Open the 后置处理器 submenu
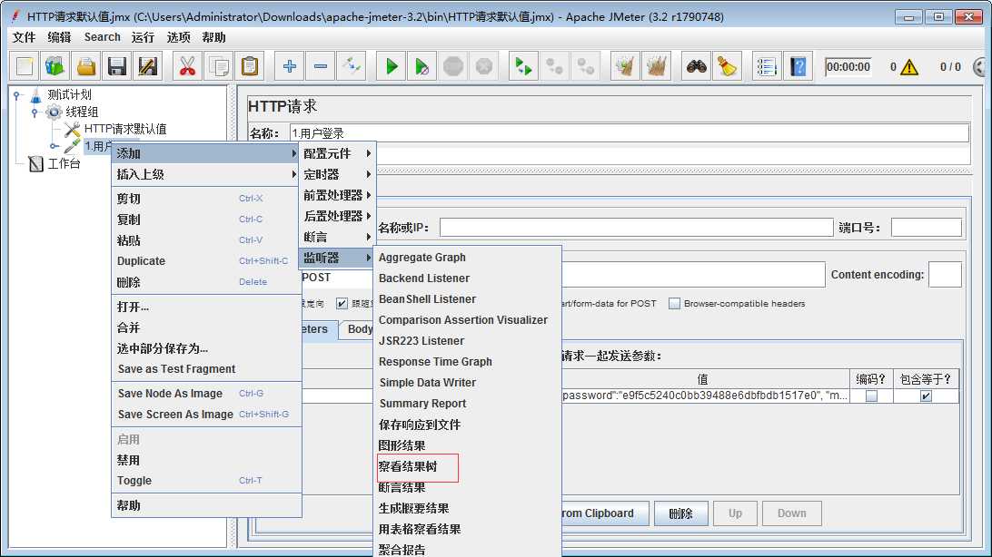Viewport: 992px width, 557px height. tap(337, 216)
